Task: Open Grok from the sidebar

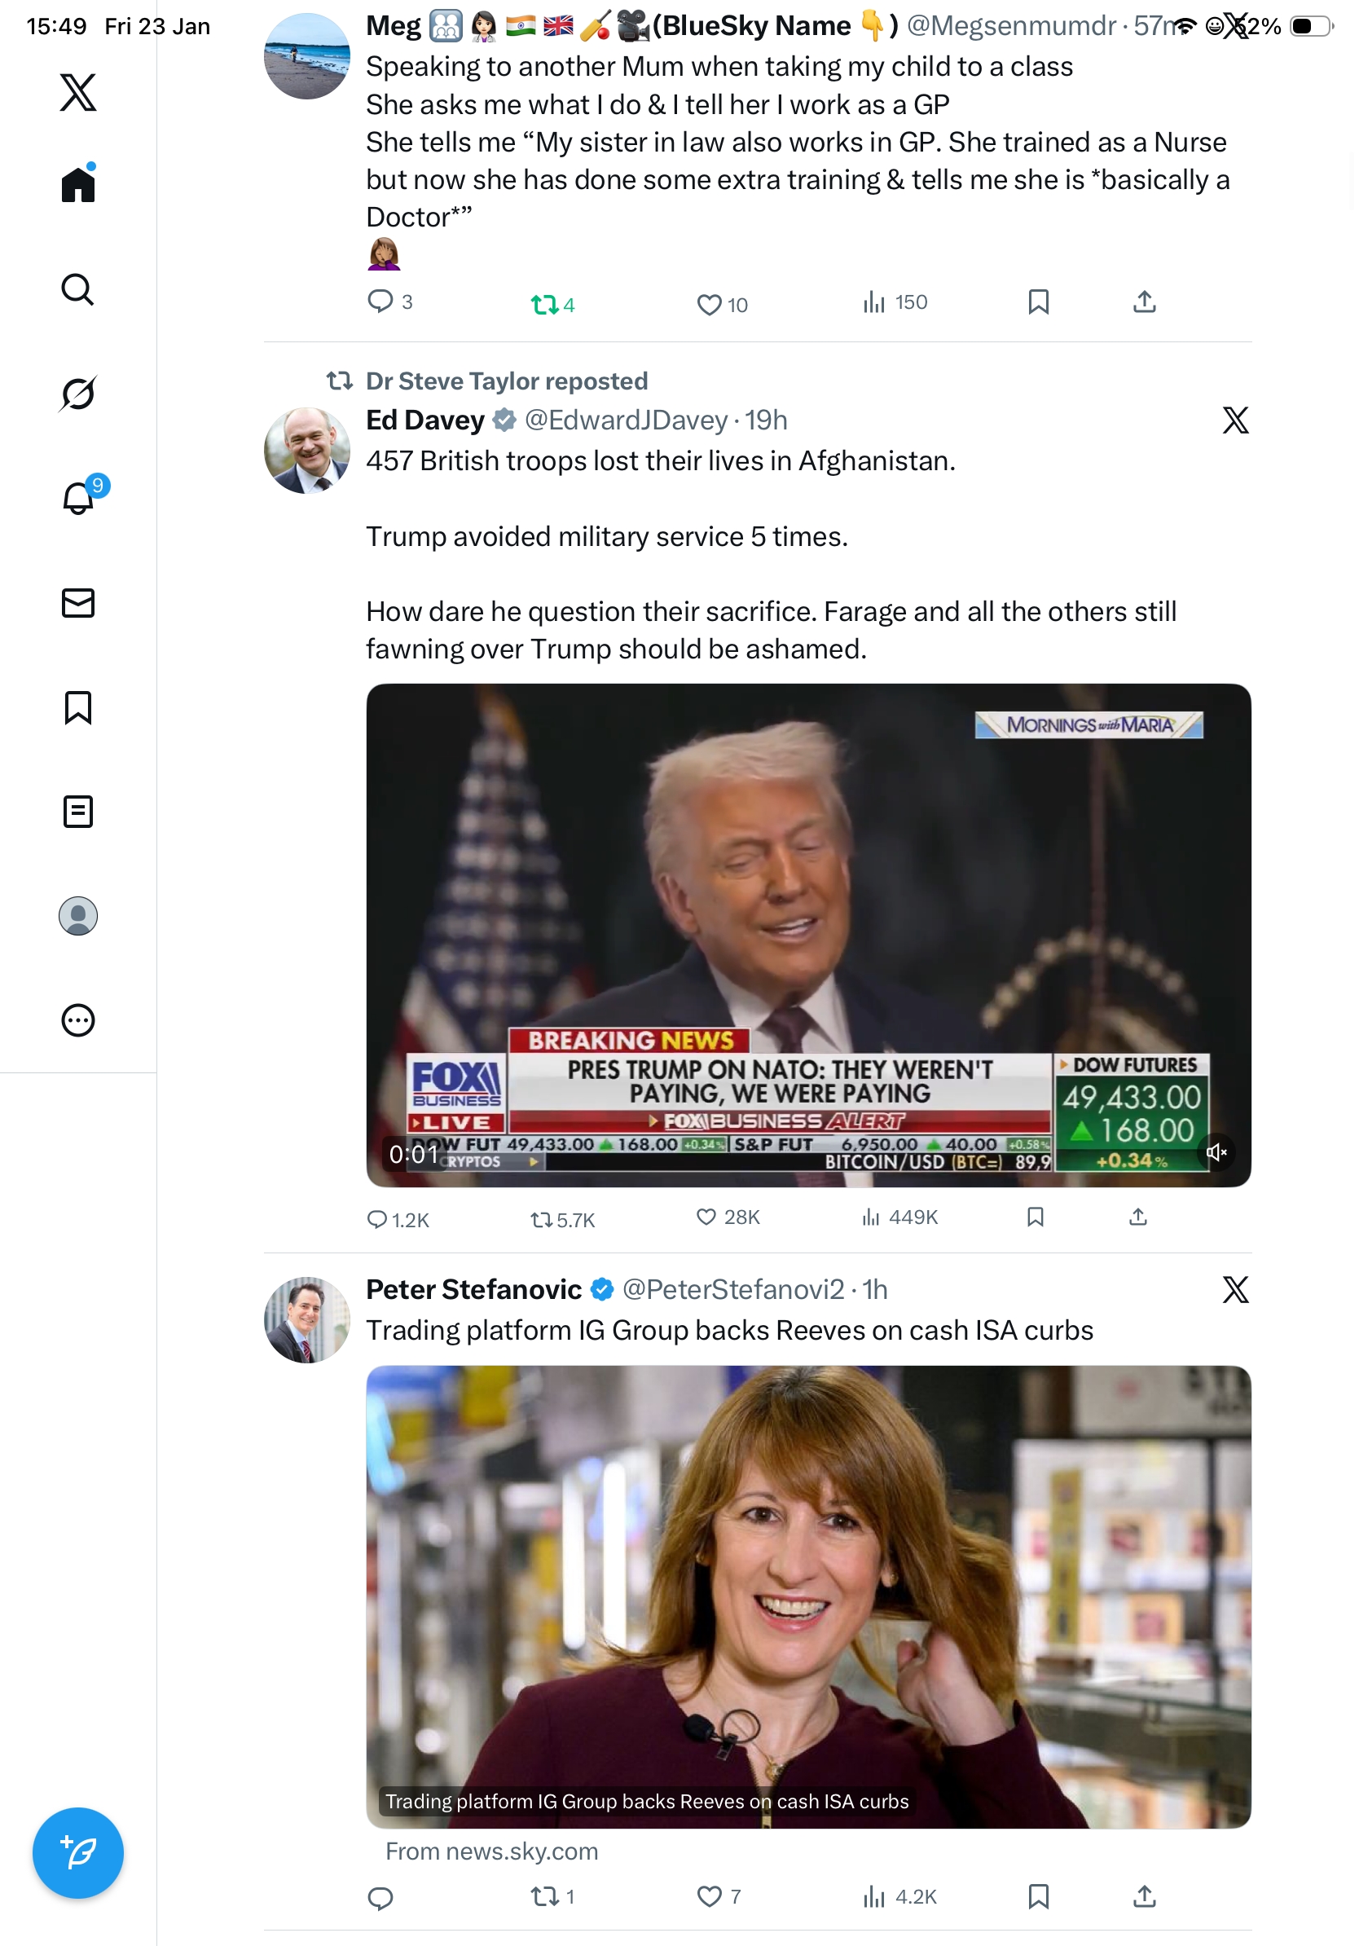Action: tap(78, 394)
